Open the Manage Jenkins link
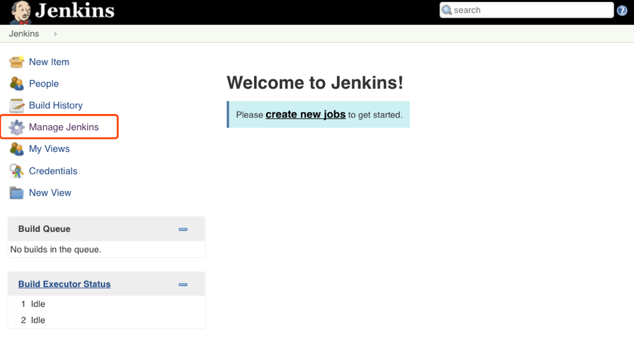The width and height of the screenshot is (634, 346). (x=64, y=127)
